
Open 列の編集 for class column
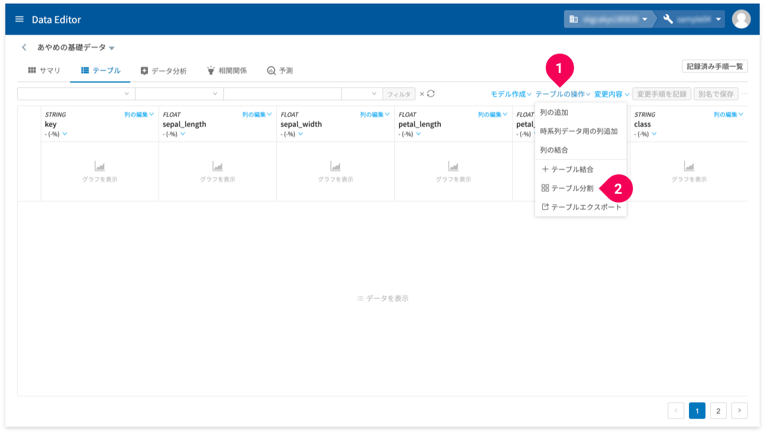coord(728,114)
